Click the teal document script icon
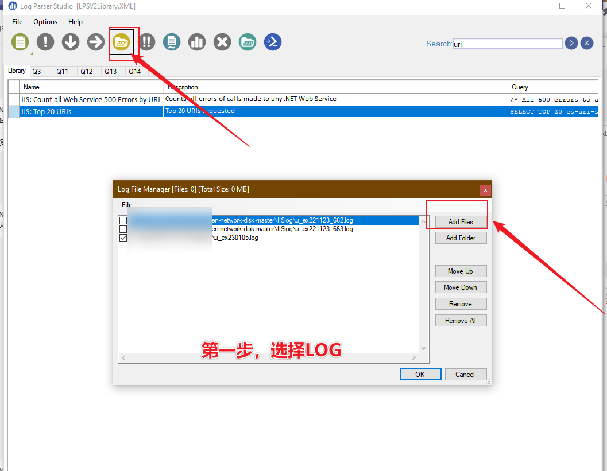 (x=172, y=42)
